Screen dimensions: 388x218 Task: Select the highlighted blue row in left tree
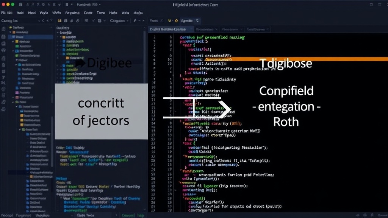[31, 37]
